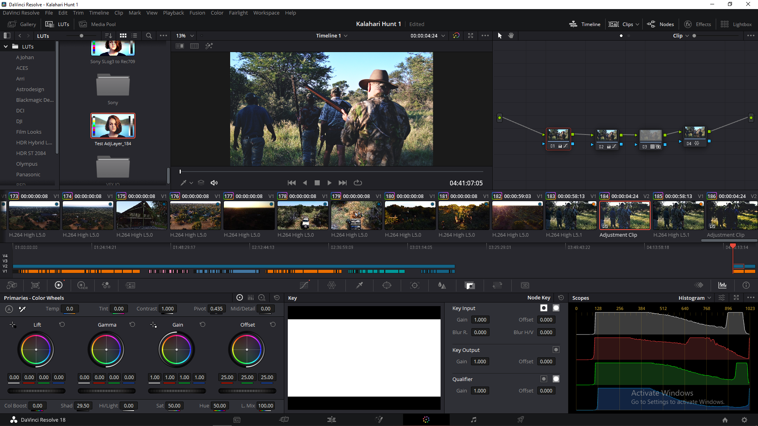
Task: Open the eyedropper picker options arrow
Action: (191, 183)
